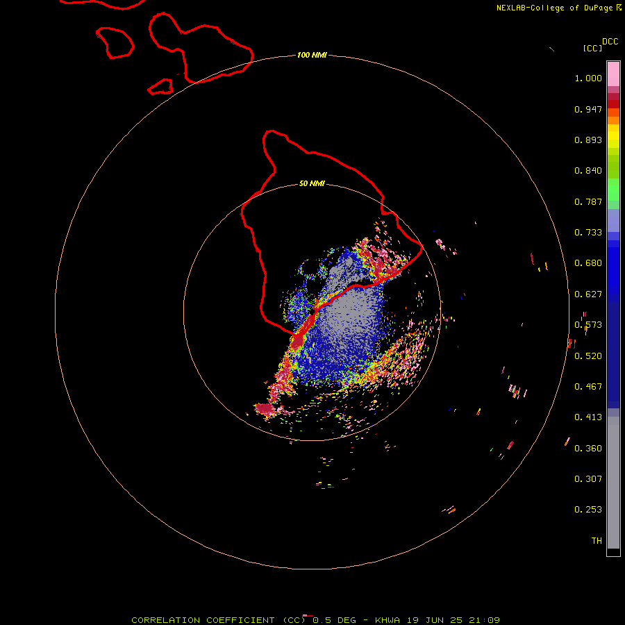Click the 21:09 timestamp
This screenshot has width=625, height=625.
pyautogui.click(x=484, y=620)
